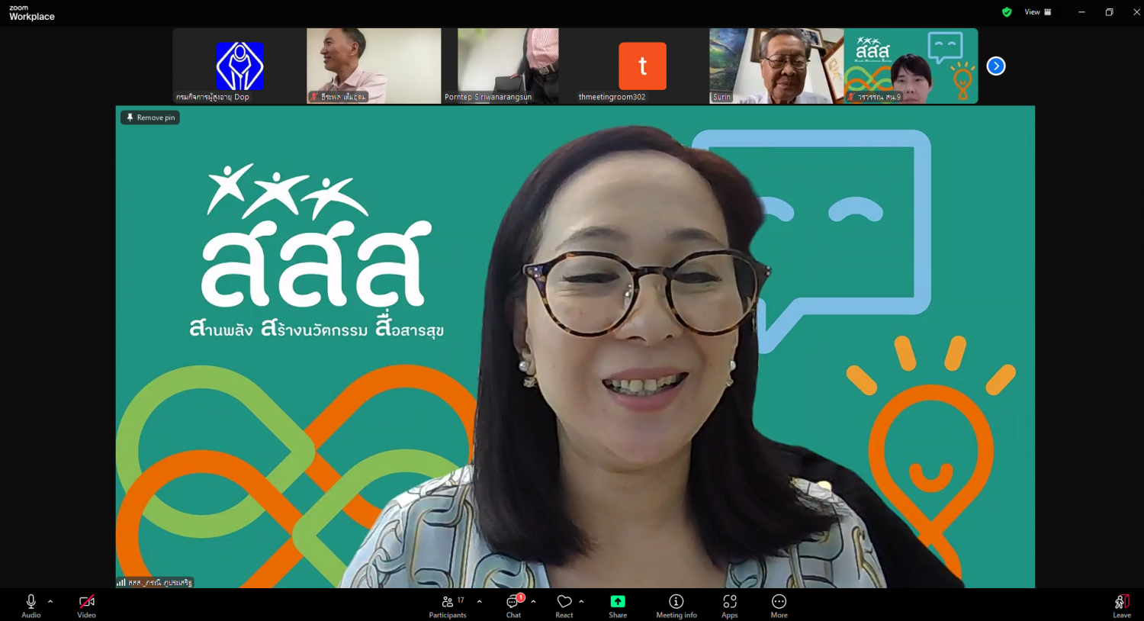Click Leave meeting
Image resolution: width=1144 pixels, height=621 pixels.
tap(1122, 606)
